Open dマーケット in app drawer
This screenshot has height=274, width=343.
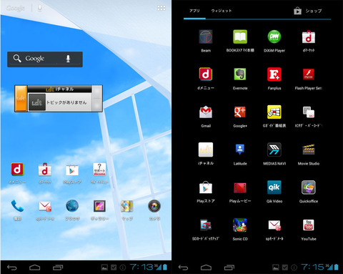click(x=309, y=37)
